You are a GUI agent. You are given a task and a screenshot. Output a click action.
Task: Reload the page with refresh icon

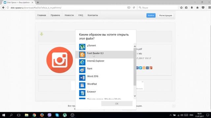[134, 8]
